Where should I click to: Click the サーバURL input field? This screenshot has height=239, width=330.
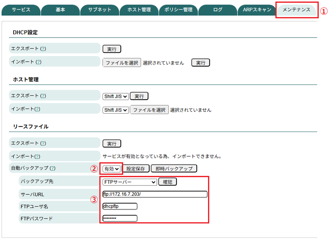[x=154, y=194]
